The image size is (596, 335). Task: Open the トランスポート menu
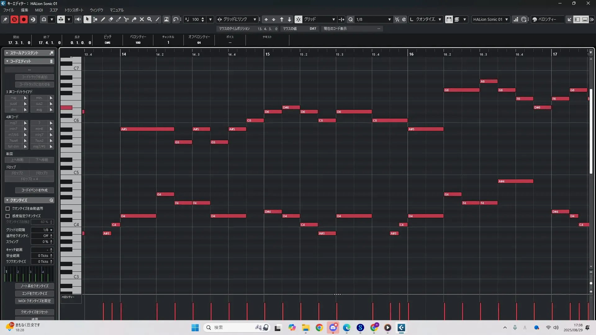point(74,10)
